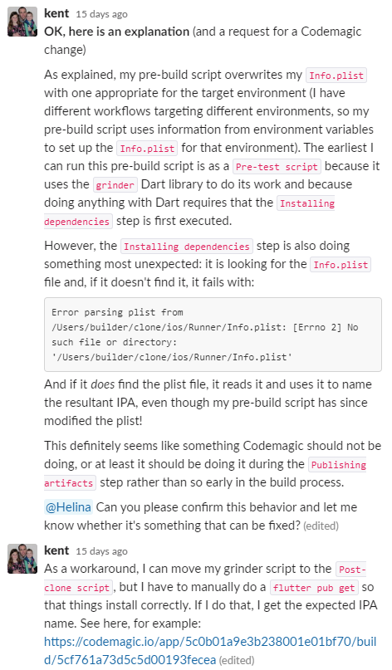This screenshot has width=392, height=670.
Task: Click the Info.plist tag after 'looking for the'
Action: coord(341,265)
